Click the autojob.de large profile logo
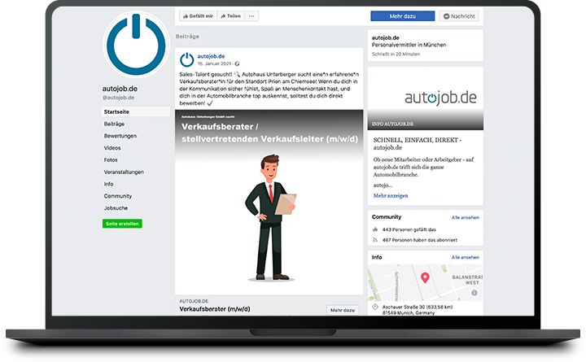 coord(136,45)
